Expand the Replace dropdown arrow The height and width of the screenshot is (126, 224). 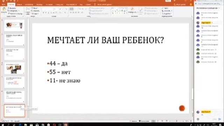[x=171, y=11]
